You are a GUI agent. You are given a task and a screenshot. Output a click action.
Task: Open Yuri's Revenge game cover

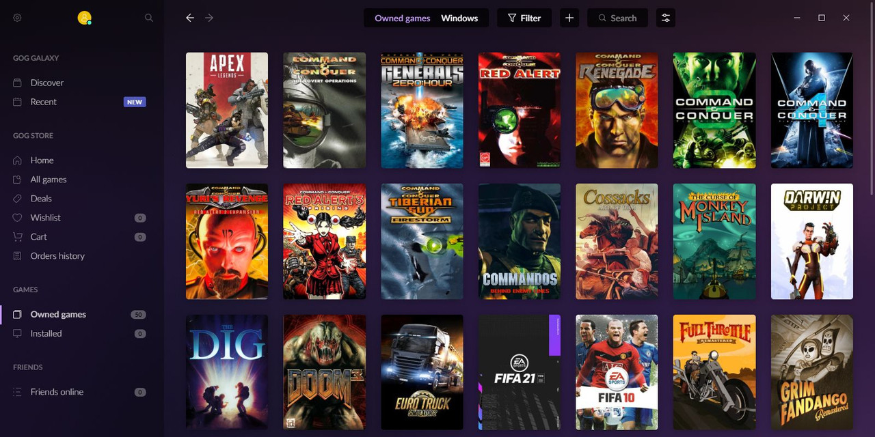coord(227,241)
